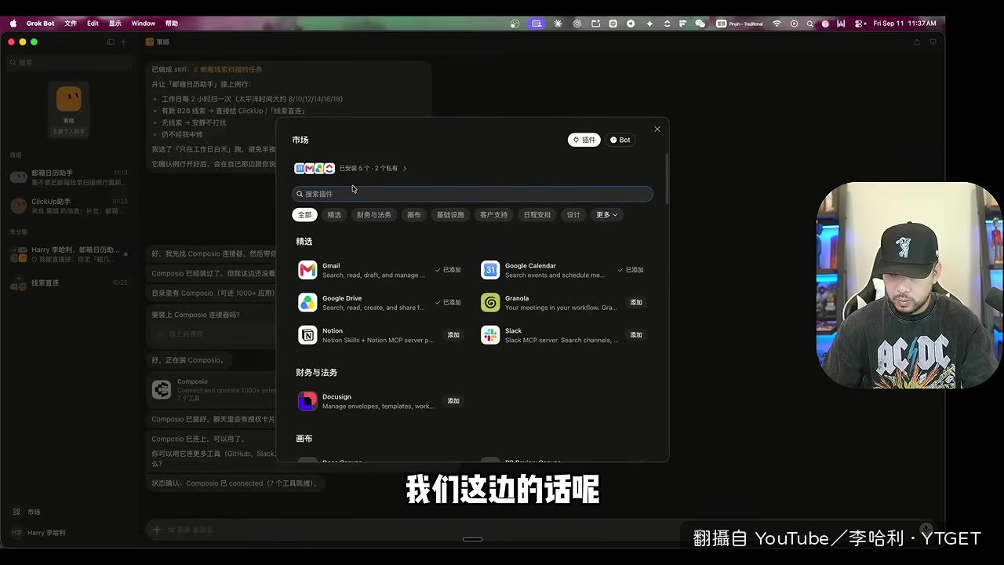Click the Google Calendar plugin icon
The image size is (1004, 565).
[490, 270]
